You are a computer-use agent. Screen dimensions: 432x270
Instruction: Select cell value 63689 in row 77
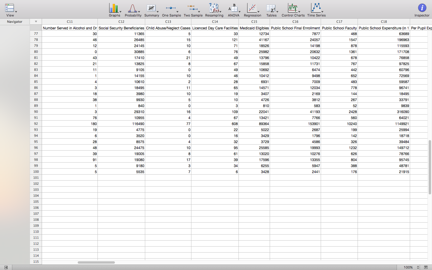click(384, 34)
